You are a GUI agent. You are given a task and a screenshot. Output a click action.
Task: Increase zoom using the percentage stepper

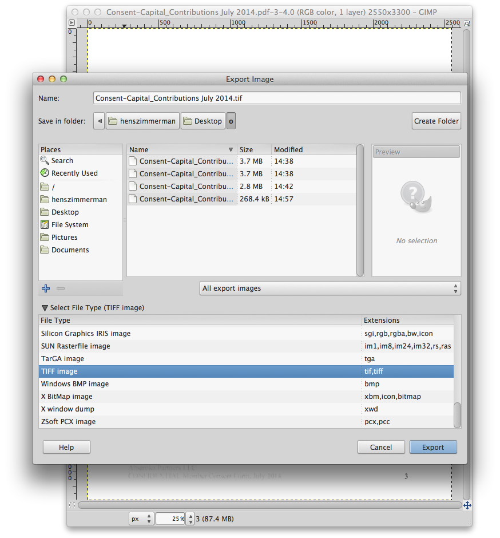[189, 516]
